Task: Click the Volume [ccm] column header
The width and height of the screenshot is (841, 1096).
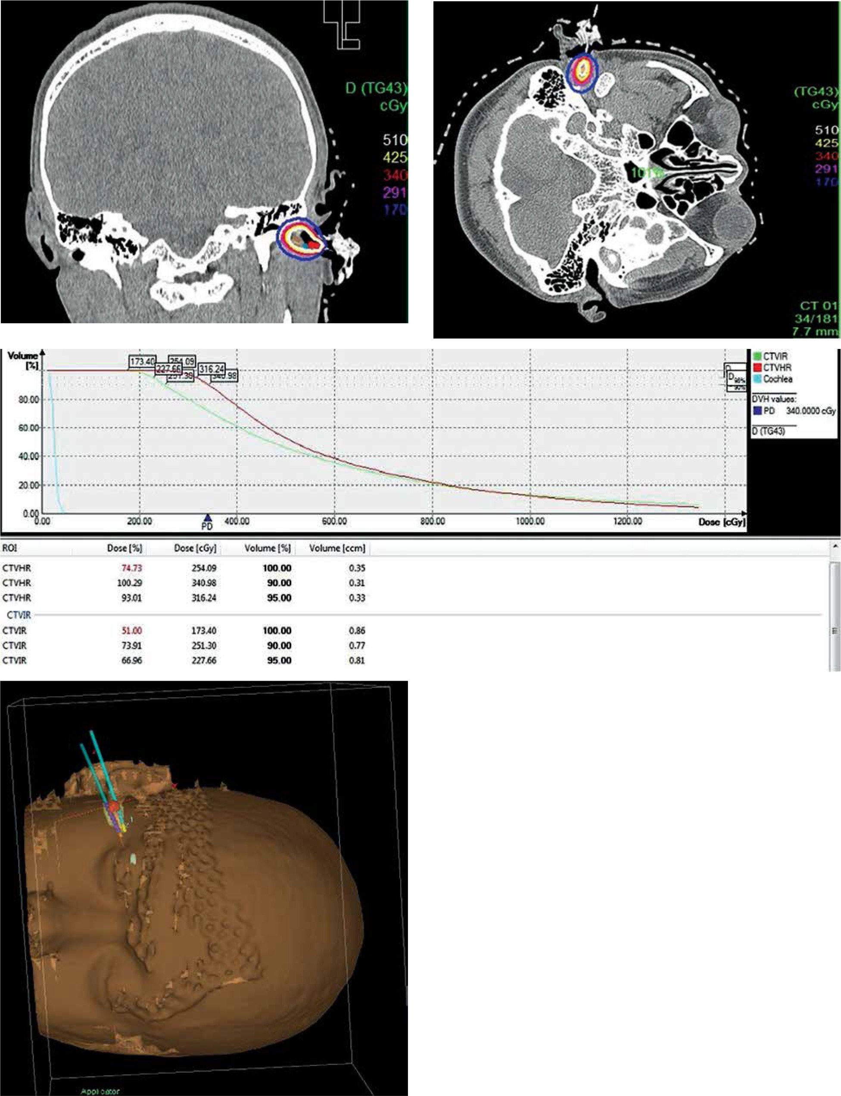Action: [x=337, y=548]
